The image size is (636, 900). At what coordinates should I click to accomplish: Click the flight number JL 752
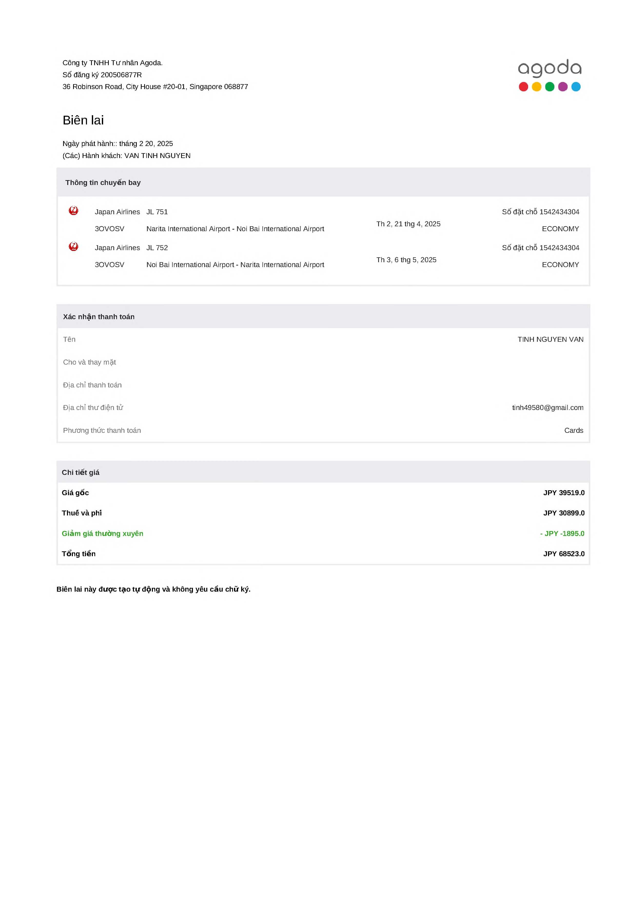tap(157, 248)
